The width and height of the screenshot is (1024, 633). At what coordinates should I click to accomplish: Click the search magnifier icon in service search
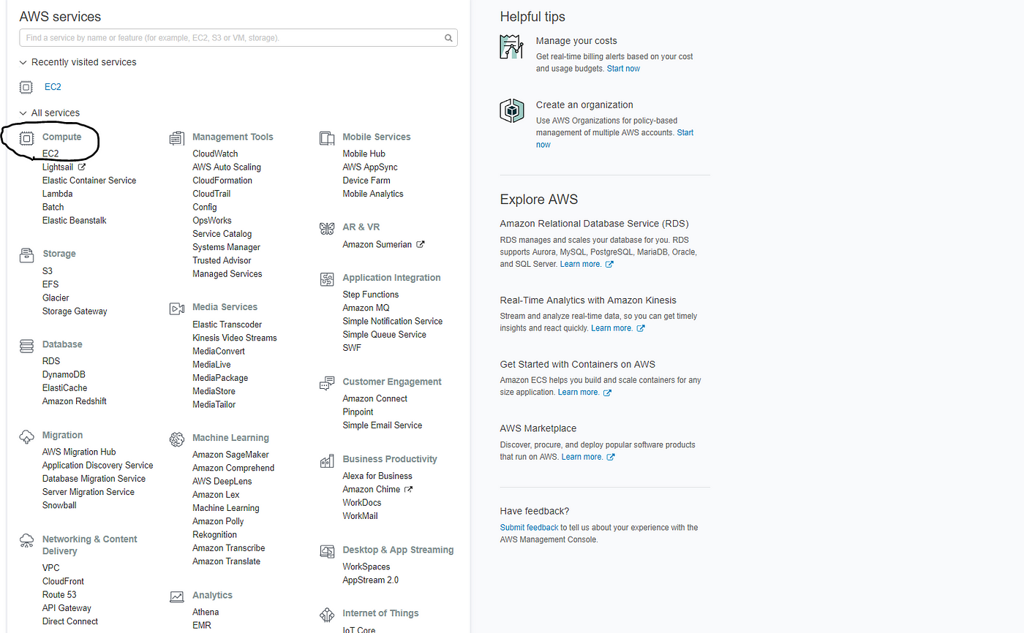448,38
